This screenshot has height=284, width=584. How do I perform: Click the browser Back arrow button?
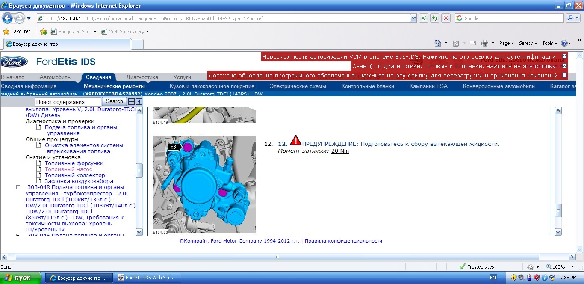point(8,18)
